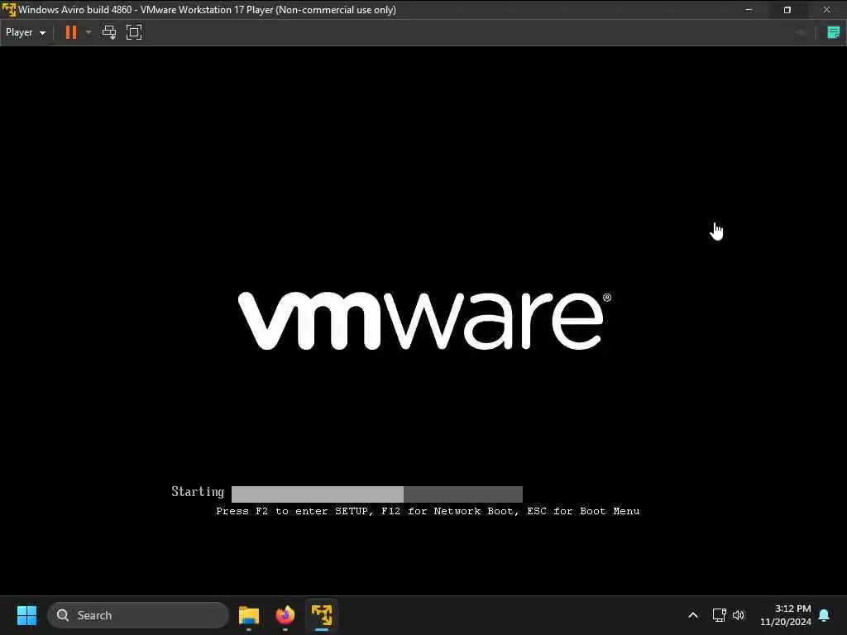Minimize the VMware Player window
The width and height of the screenshot is (847, 635).
749,10
